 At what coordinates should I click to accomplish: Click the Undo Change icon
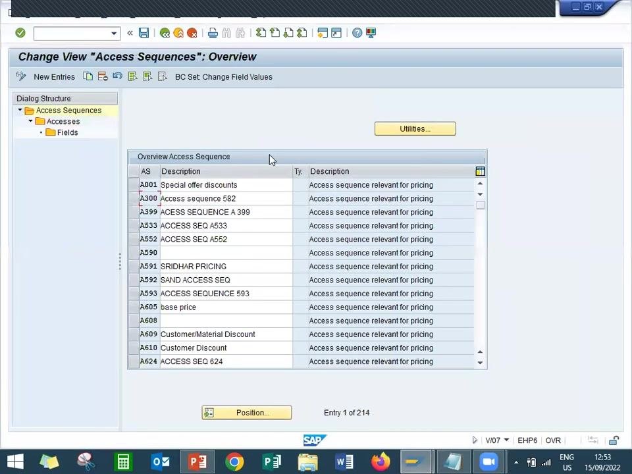pos(117,76)
